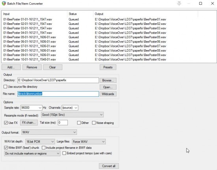Click the Directory path input field
Viewport: 217px width, 170px height.
pyautogui.click(x=58, y=80)
